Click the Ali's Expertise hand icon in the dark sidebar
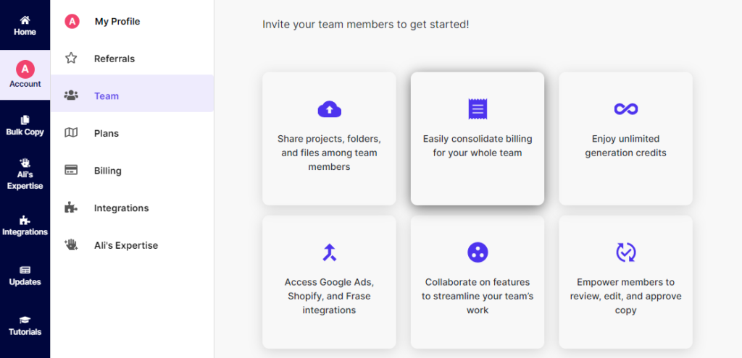742x358 pixels. (x=25, y=163)
